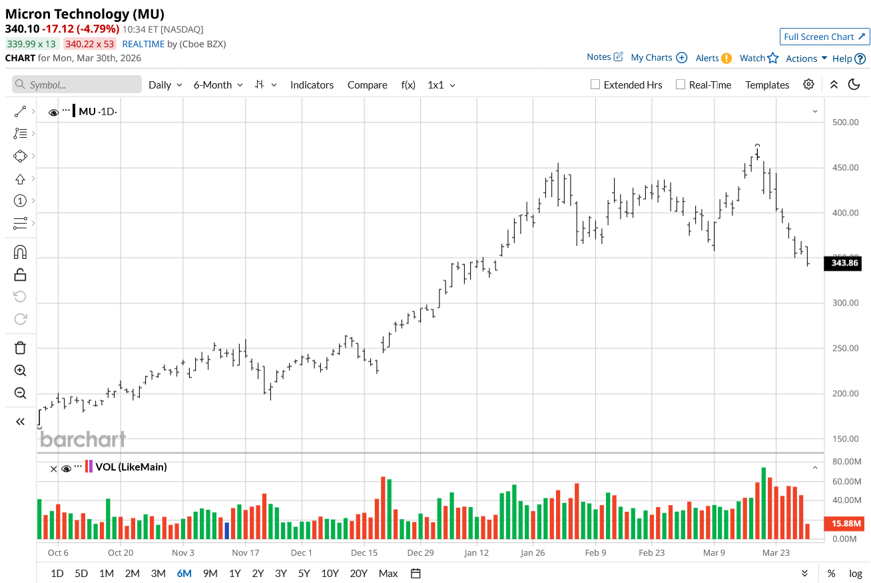Image resolution: width=871 pixels, height=583 pixels.
Task: Open the bar type dropdown
Action: pos(266,85)
